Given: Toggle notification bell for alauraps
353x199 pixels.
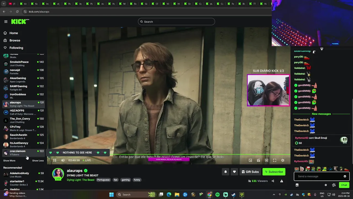Looking at the screenshot, I should 225,172.
